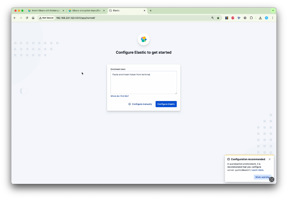The height and width of the screenshot is (199, 288).
Task: Click the red ABP extension icon
Action: tap(233, 18)
